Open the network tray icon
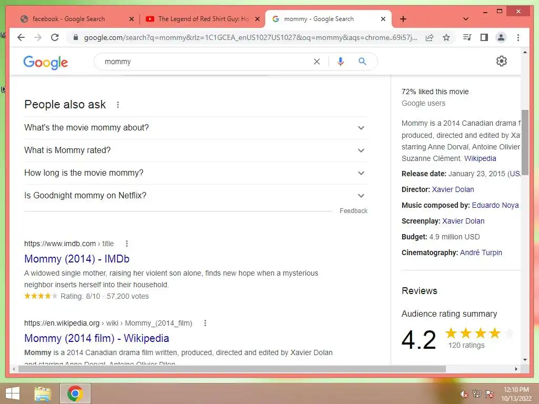 point(477,394)
